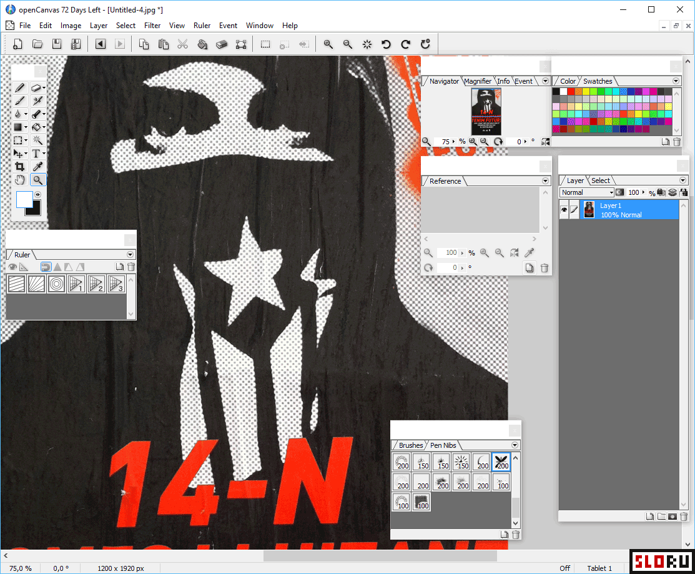Image resolution: width=695 pixels, height=574 pixels.
Task: Select Layer1 row in Layer panel
Action: 629,210
